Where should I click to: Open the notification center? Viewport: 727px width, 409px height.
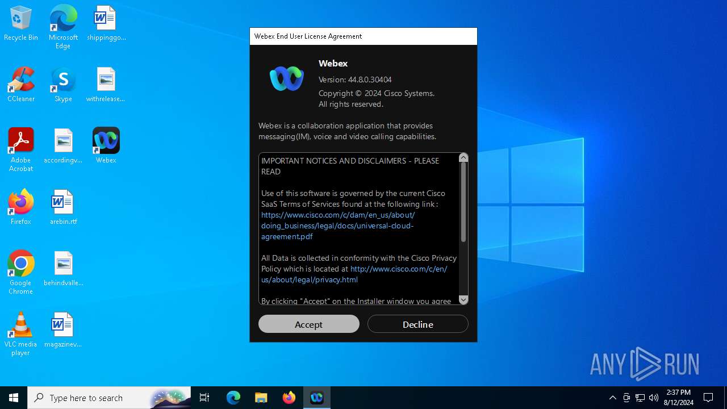point(708,398)
